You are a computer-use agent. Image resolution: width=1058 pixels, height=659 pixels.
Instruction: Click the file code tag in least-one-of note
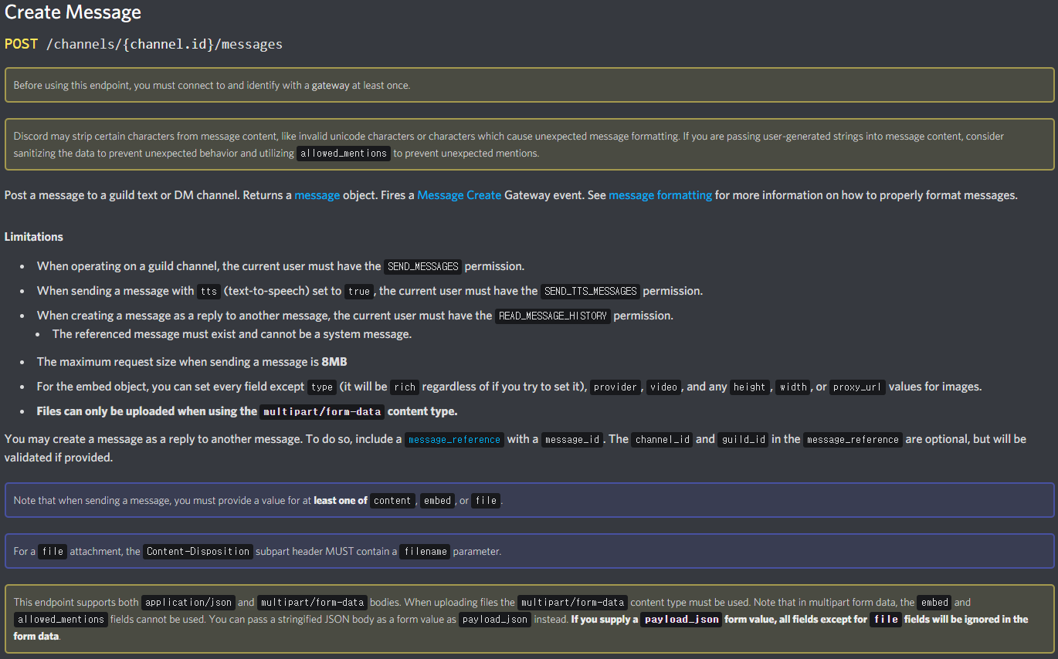pos(486,501)
